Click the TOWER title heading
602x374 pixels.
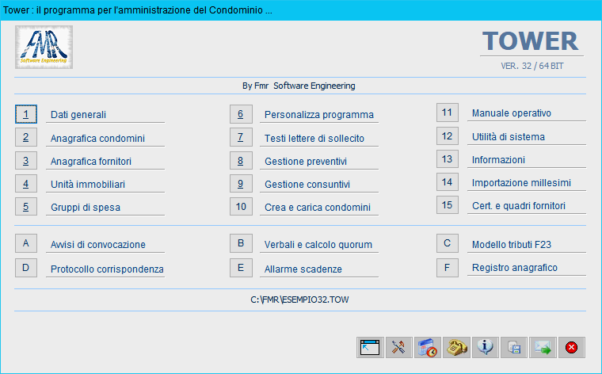(x=531, y=41)
